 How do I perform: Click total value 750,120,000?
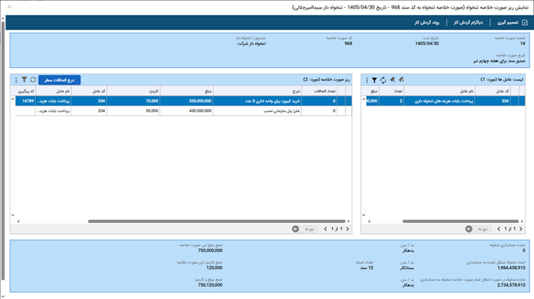(210, 285)
